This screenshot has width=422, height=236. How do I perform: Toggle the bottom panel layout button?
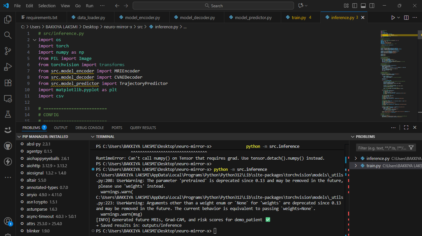[x=363, y=6]
